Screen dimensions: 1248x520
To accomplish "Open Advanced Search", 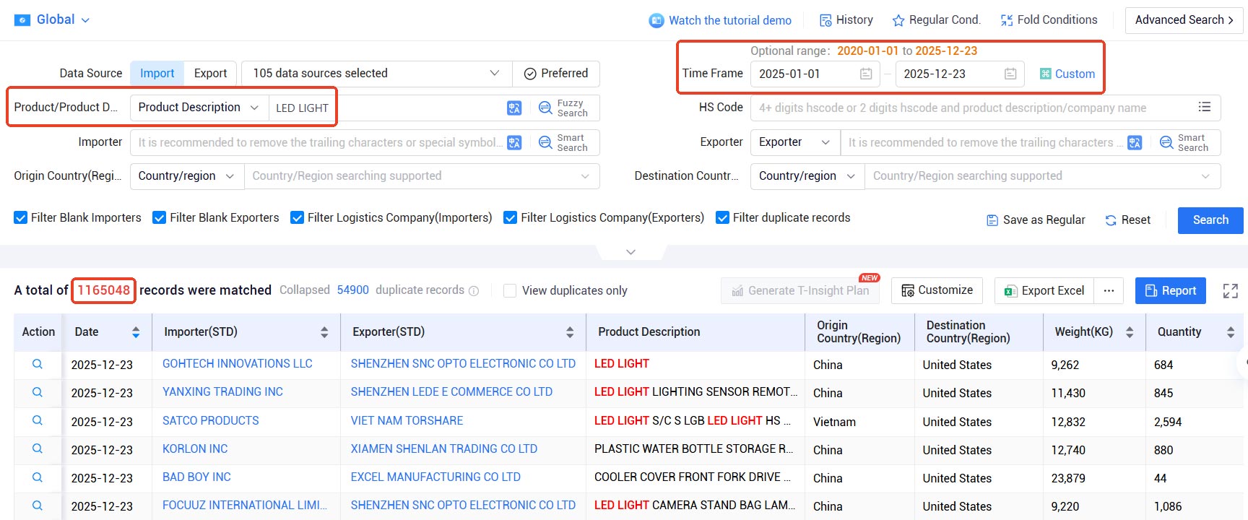I will point(1184,20).
